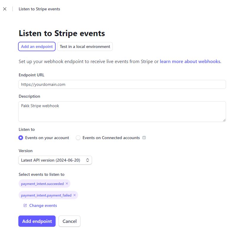Open learn more about webhooks
This screenshot has width=234, height=251.
tap(190, 61)
